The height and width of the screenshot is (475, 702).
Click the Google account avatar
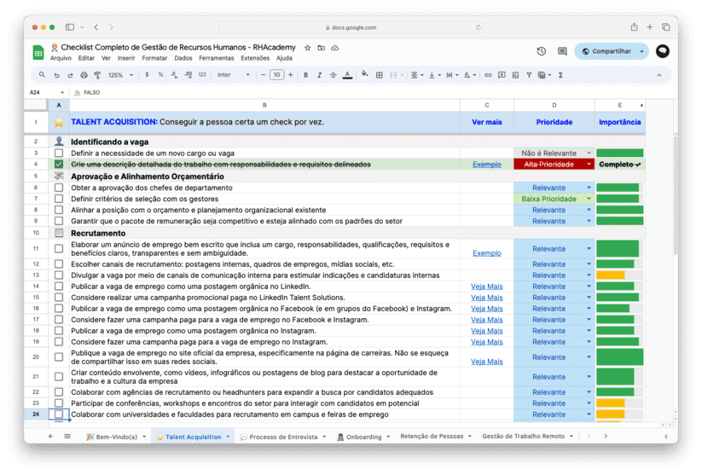(x=663, y=51)
